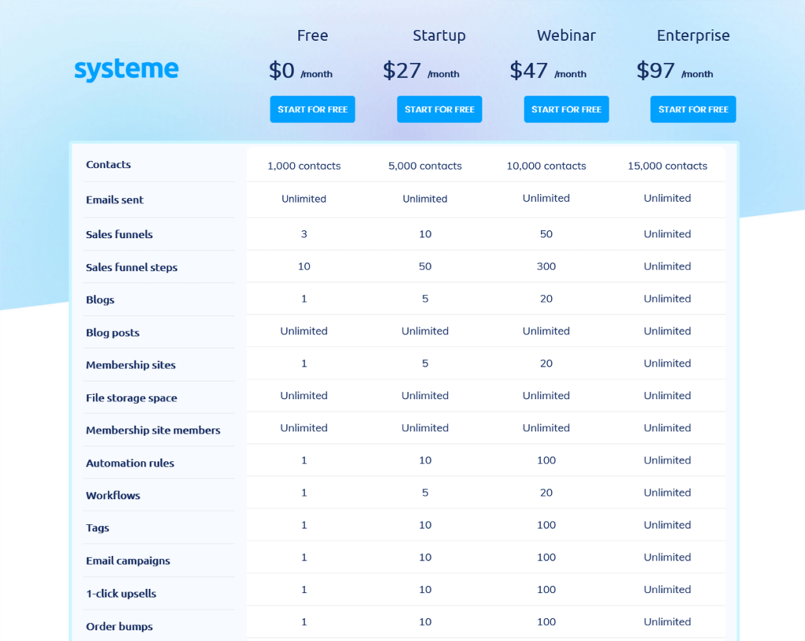Click the 1,000 contacts cell
The width and height of the screenshot is (805, 641).
point(304,166)
